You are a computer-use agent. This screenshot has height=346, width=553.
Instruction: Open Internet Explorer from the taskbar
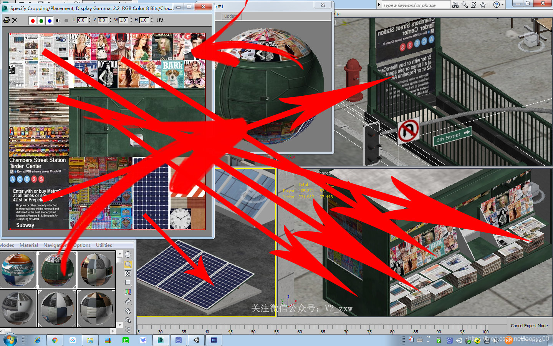tap(38, 340)
